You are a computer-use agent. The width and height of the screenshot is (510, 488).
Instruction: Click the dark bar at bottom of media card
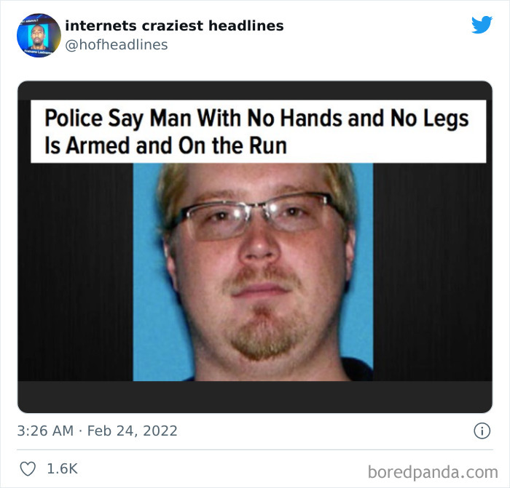255,396
